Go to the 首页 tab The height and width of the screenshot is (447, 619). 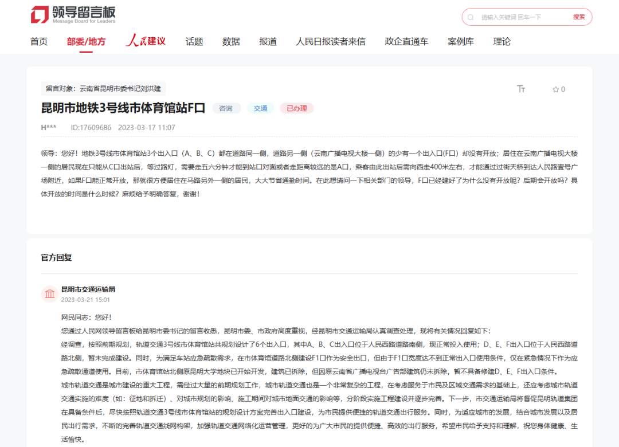pyautogui.click(x=39, y=41)
